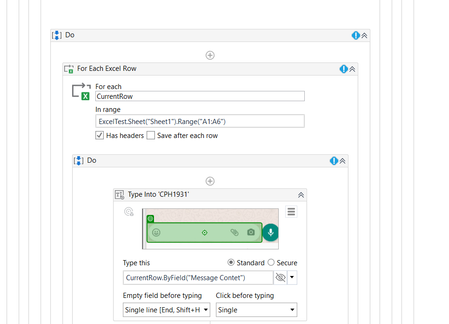Screen dimensions: 449x324
Task: Collapse the Type Into 'CPH1931' activity
Action: pos(301,195)
